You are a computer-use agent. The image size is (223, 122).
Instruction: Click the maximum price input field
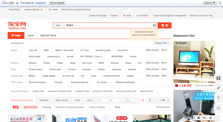[x=115, y=100]
